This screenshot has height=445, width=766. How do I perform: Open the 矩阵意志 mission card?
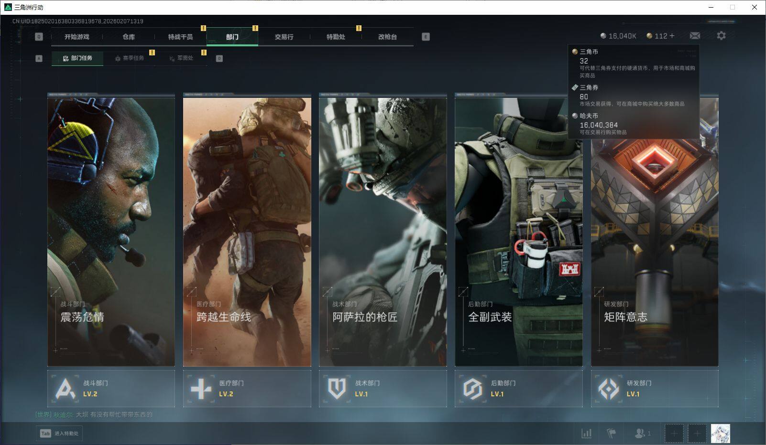[x=655, y=230]
